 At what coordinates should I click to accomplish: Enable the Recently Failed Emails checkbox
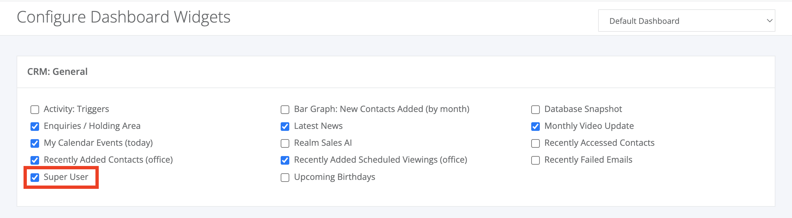point(536,160)
